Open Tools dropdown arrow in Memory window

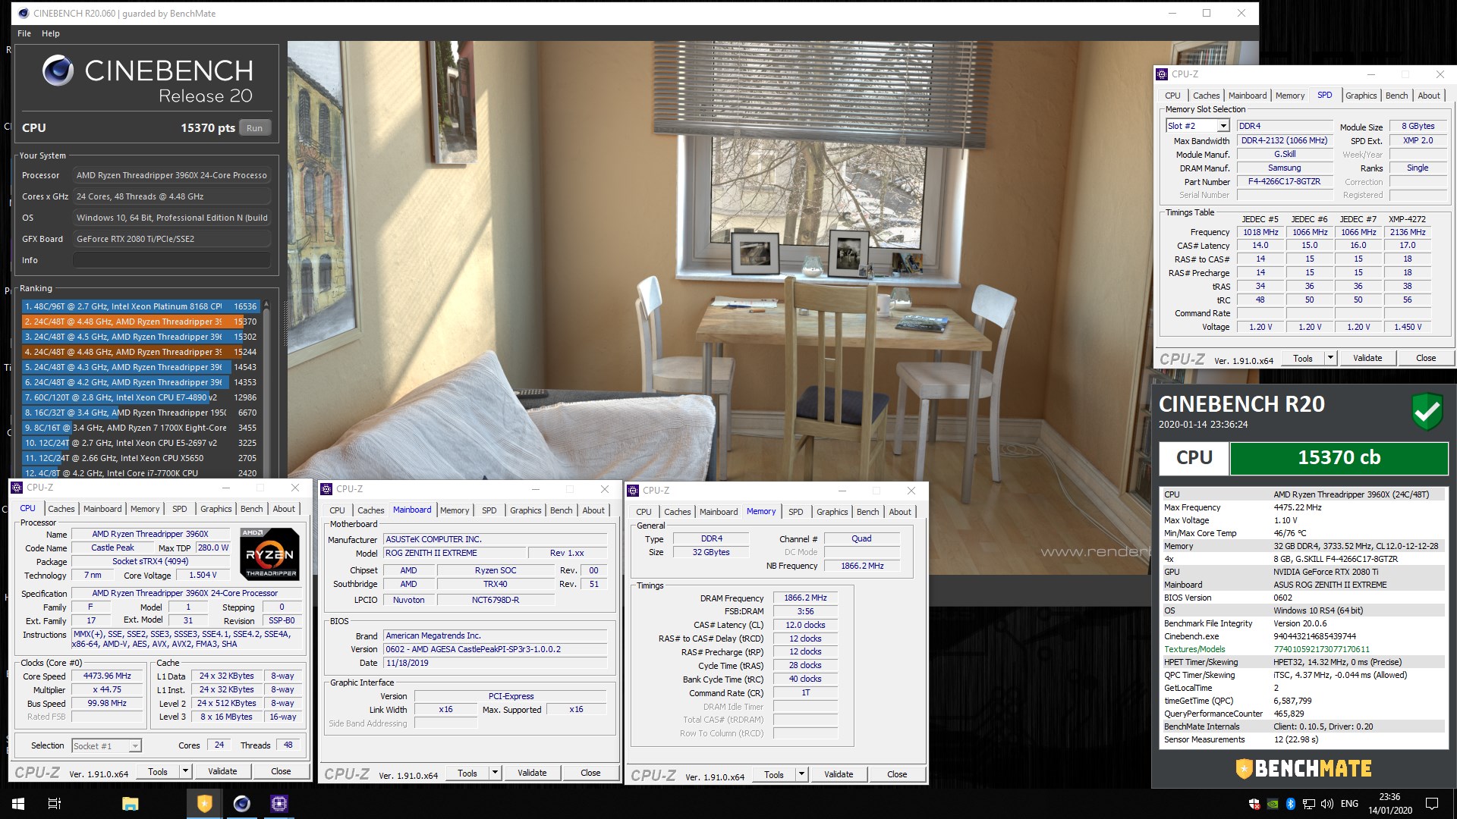pyautogui.click(x=801, y=774)
